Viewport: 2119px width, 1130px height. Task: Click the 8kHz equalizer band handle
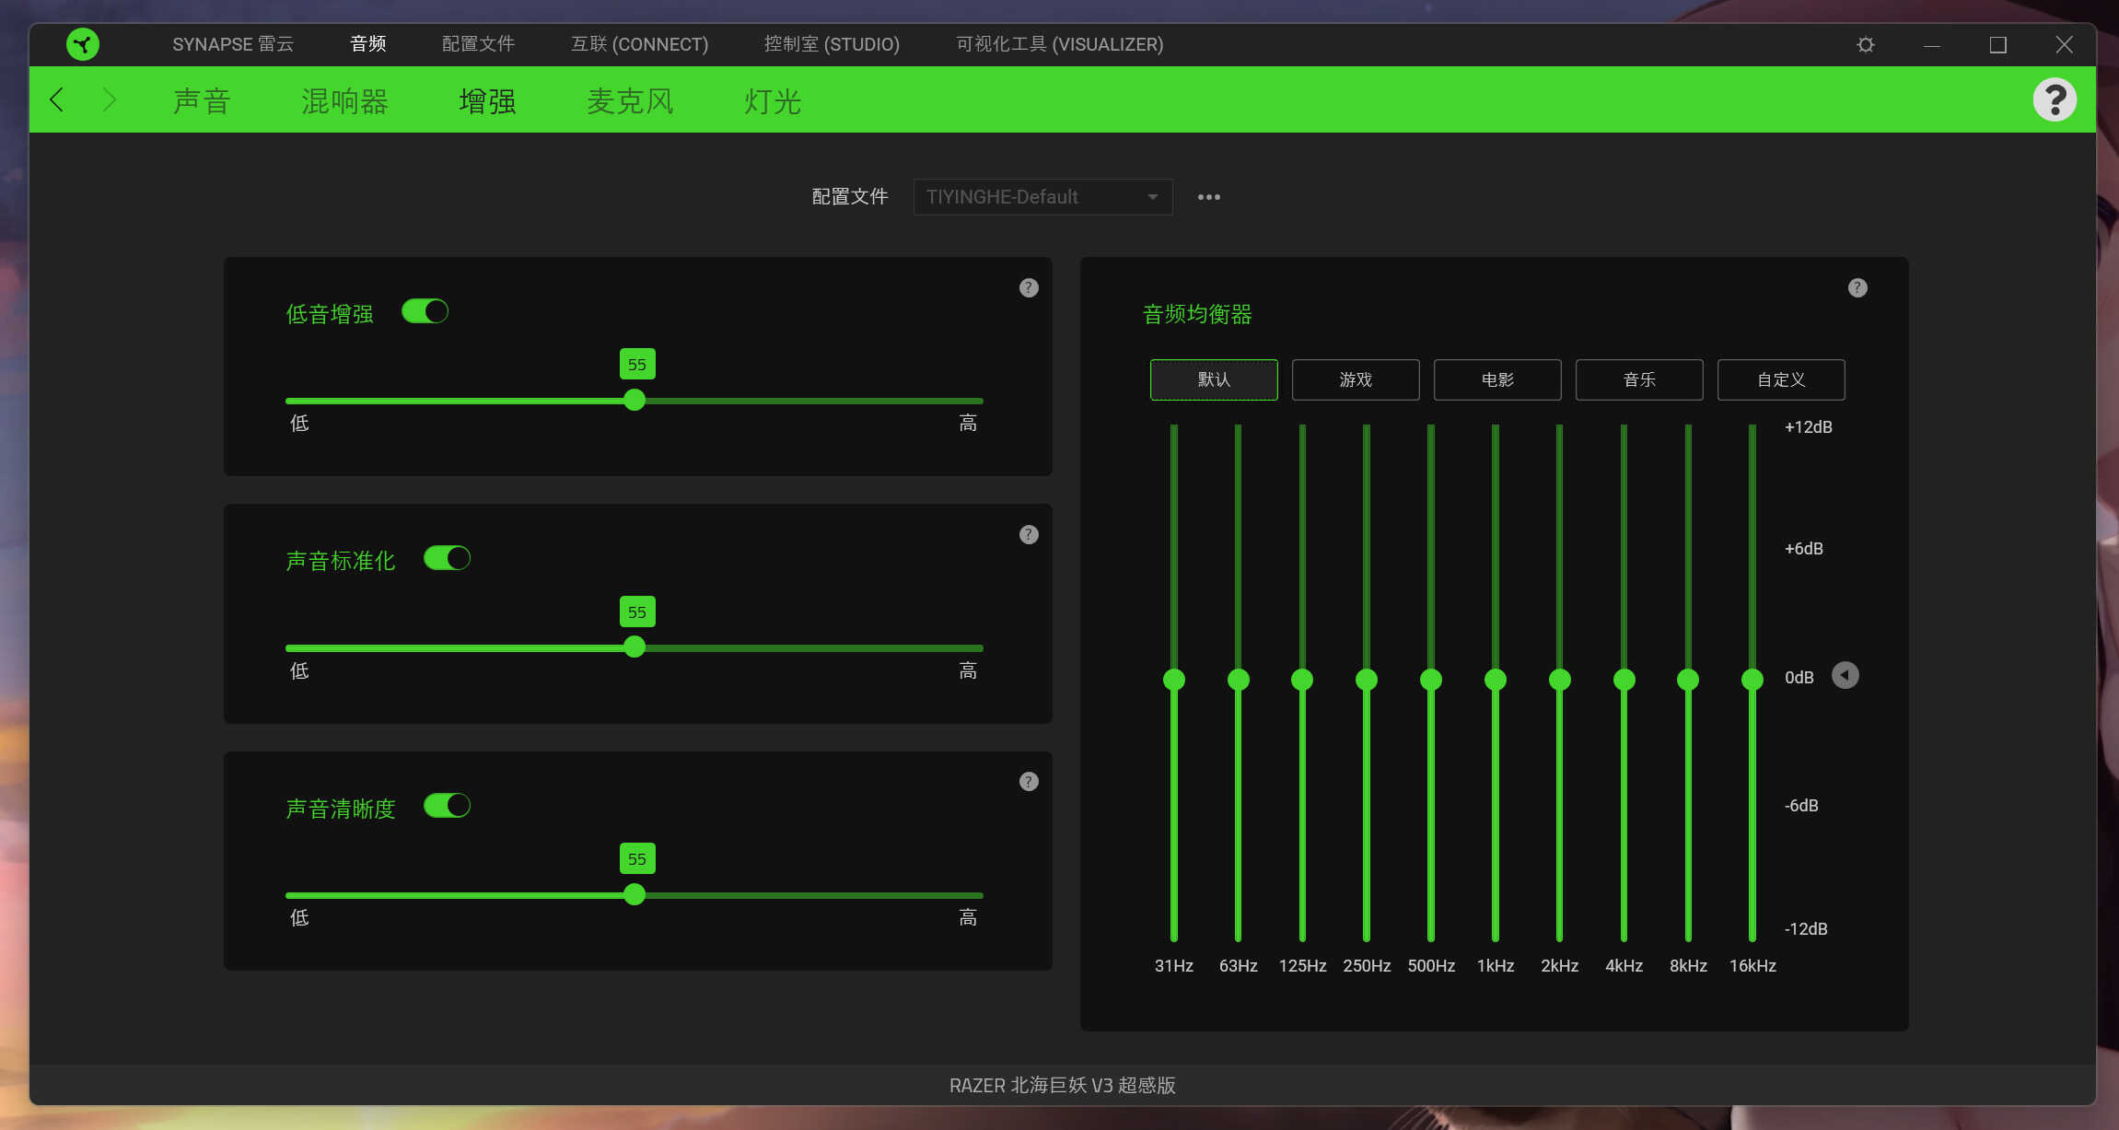click(1688, 680)
